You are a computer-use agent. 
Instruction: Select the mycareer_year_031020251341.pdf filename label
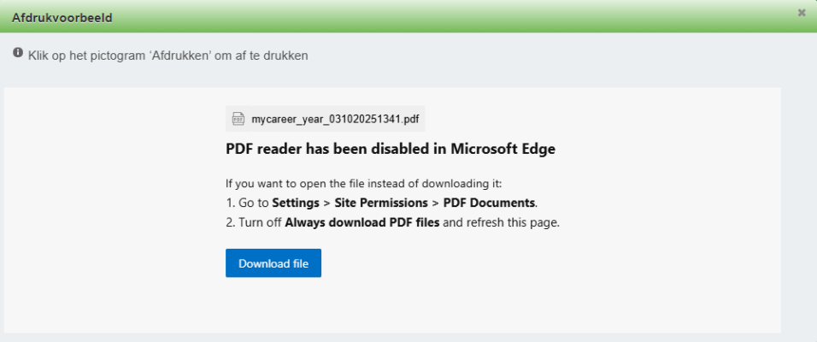coord(335,119)
